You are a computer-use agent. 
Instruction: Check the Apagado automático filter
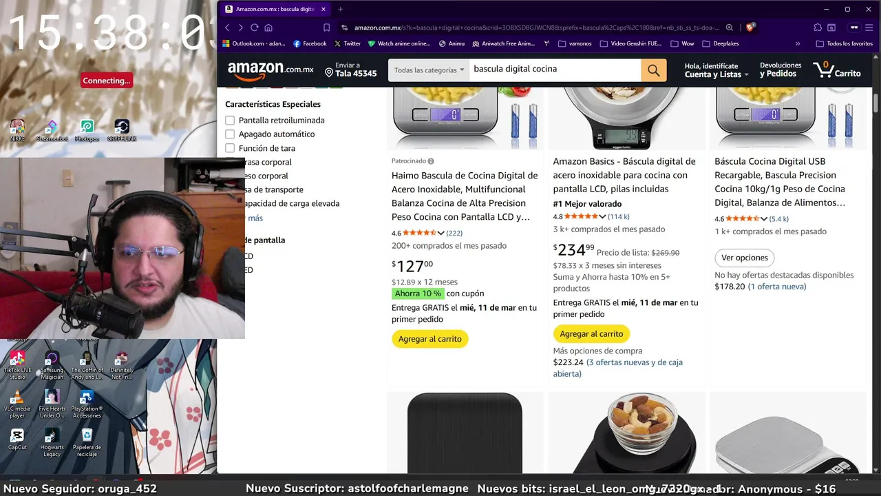(x=230, y=134)
